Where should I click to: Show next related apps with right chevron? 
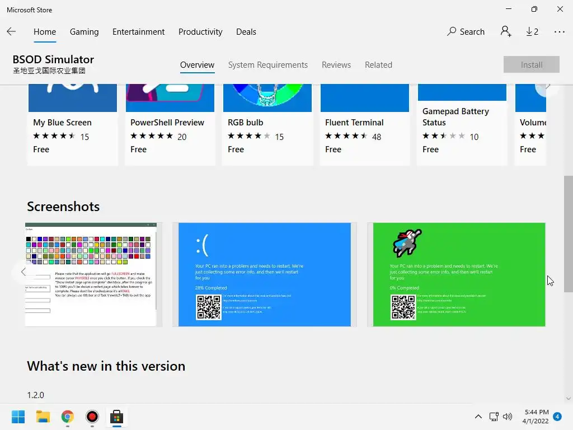(x=548, y=86)
